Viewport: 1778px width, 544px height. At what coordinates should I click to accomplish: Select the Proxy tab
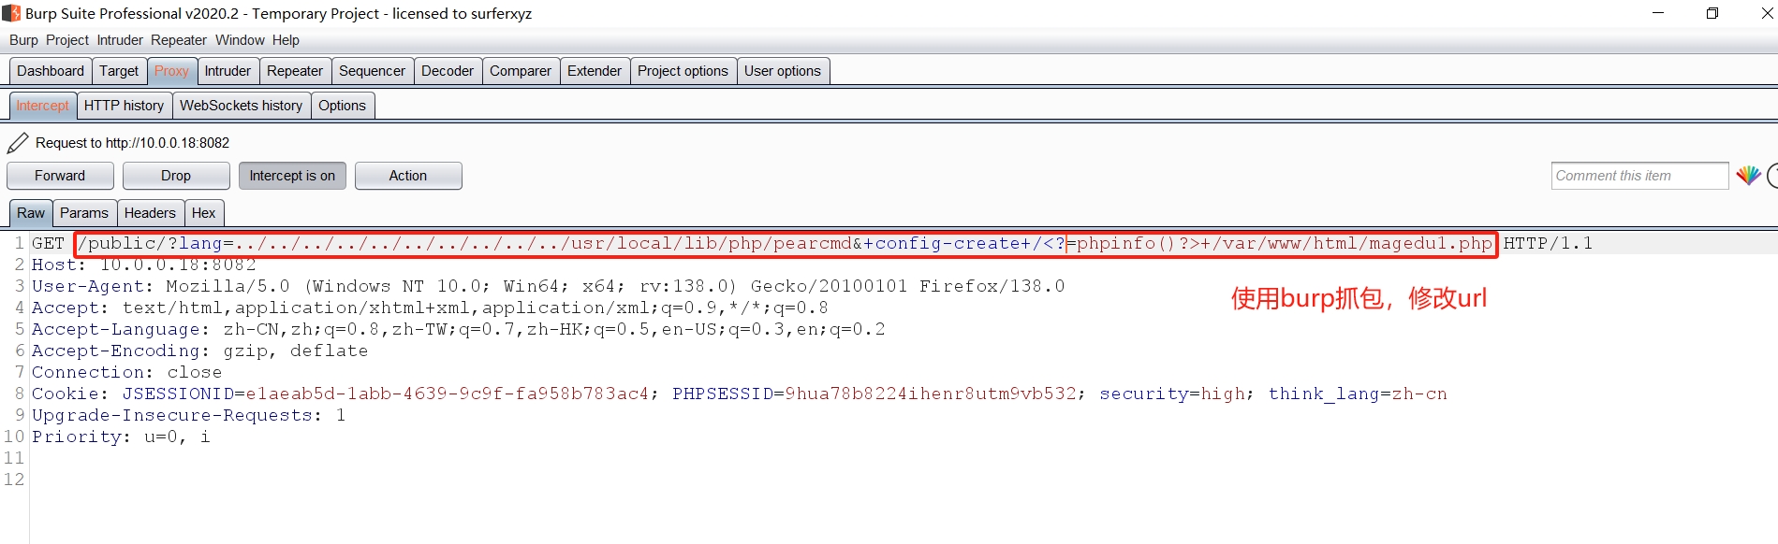[x=171, y=71]
